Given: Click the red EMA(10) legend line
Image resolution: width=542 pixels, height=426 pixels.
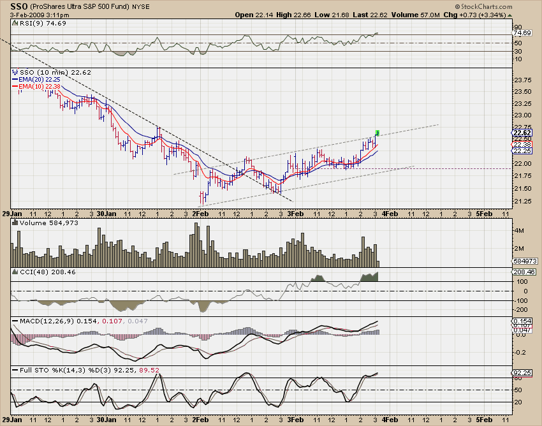Looking at the screenshot, I should [15, 87].
